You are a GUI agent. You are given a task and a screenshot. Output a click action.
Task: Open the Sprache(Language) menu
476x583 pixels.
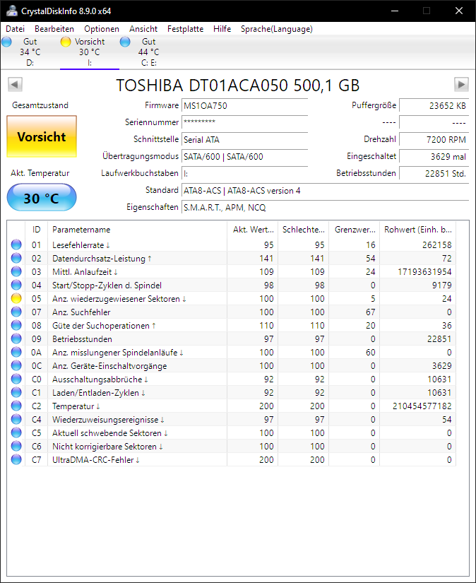point(278,29)
